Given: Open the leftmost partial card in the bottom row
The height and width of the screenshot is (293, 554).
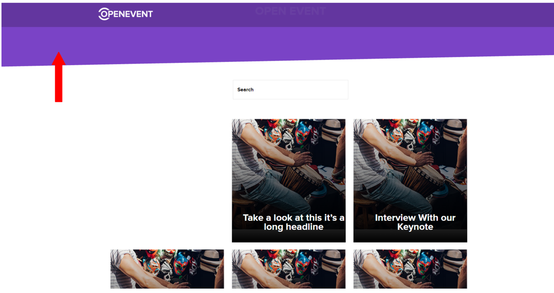Looking at the screenshot, I should pos(167,269).
